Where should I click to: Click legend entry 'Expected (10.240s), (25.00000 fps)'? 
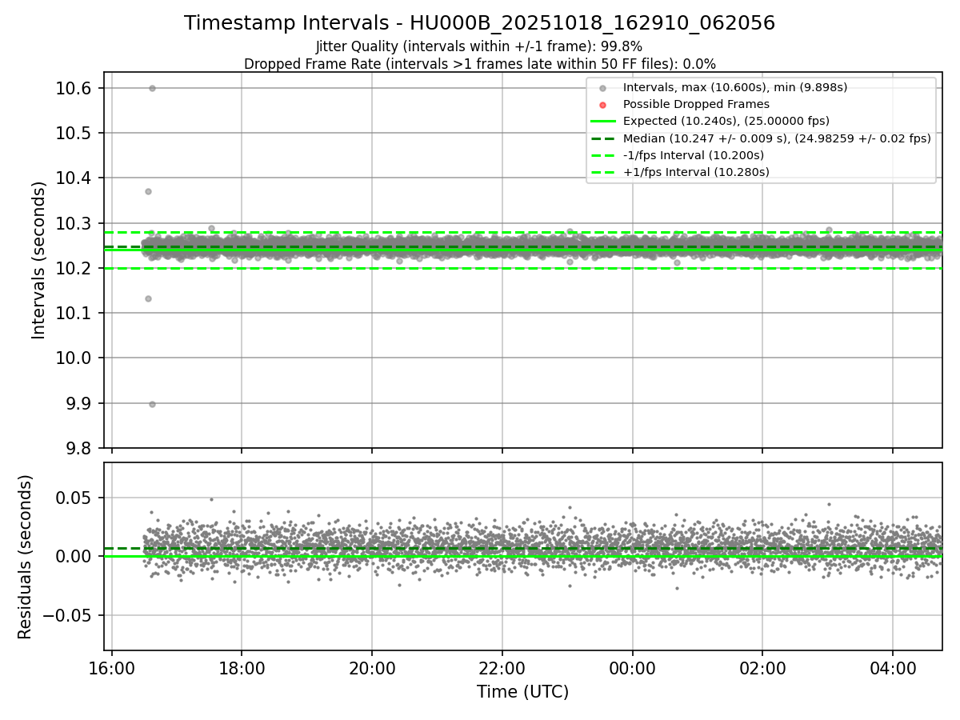[726, 121]
